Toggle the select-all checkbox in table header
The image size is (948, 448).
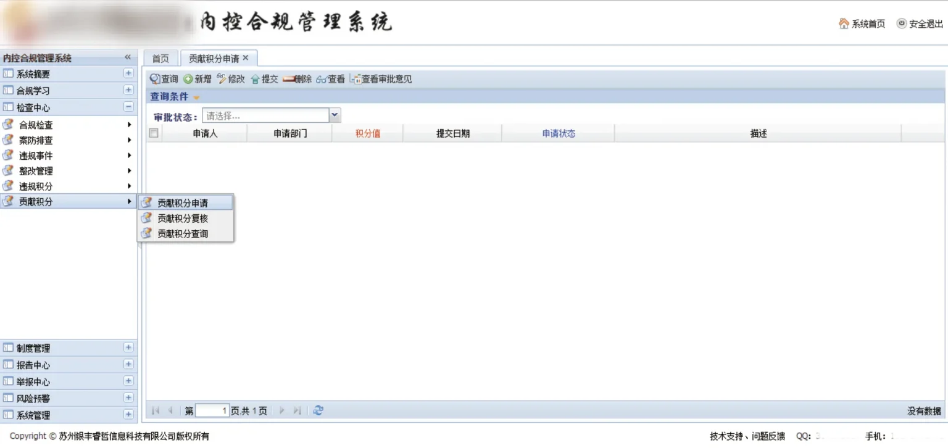(x=154, y=133)
